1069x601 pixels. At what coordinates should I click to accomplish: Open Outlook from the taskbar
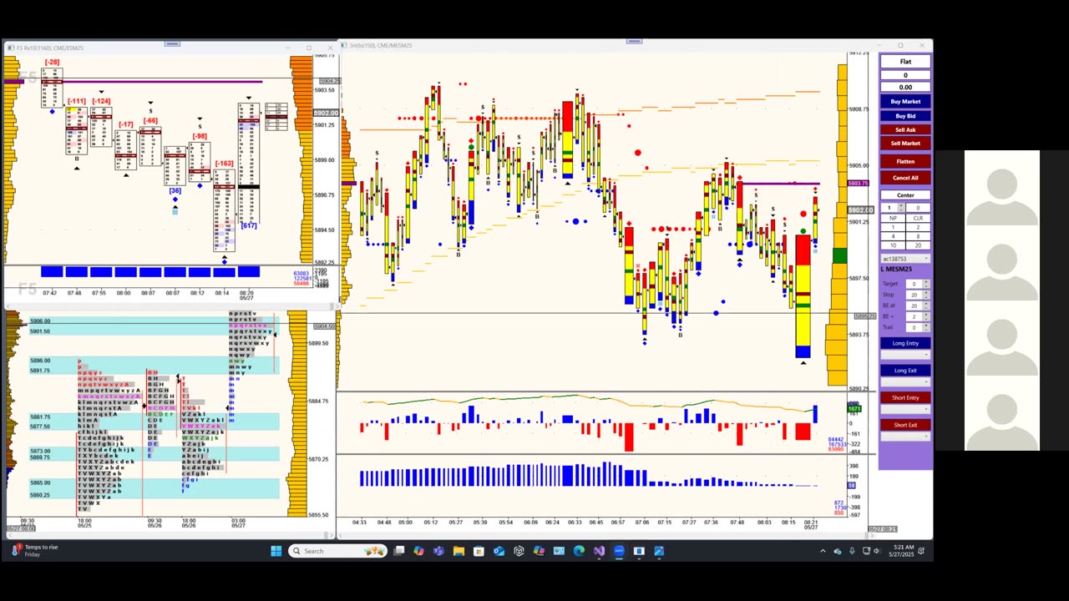click(x=499, y=551)
